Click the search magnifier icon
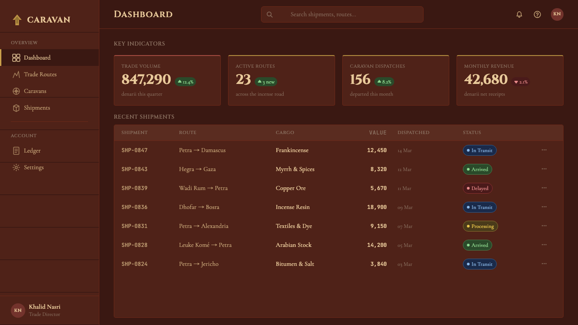This screenshot has height=325, width=578. [x=270, y=14]
